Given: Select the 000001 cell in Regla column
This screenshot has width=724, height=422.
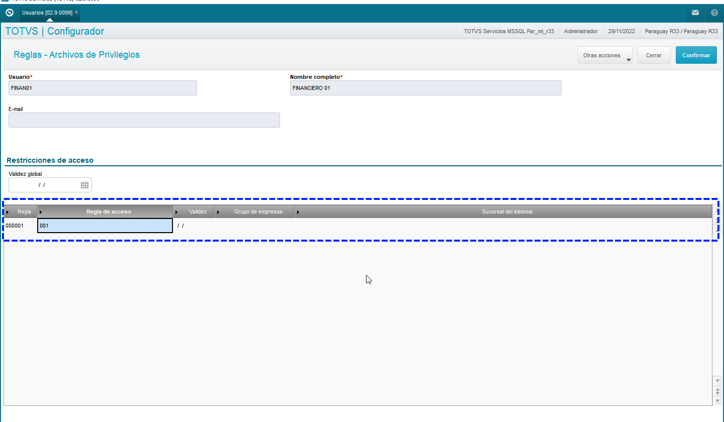Looking at the screenshot, I should [21, 226].
